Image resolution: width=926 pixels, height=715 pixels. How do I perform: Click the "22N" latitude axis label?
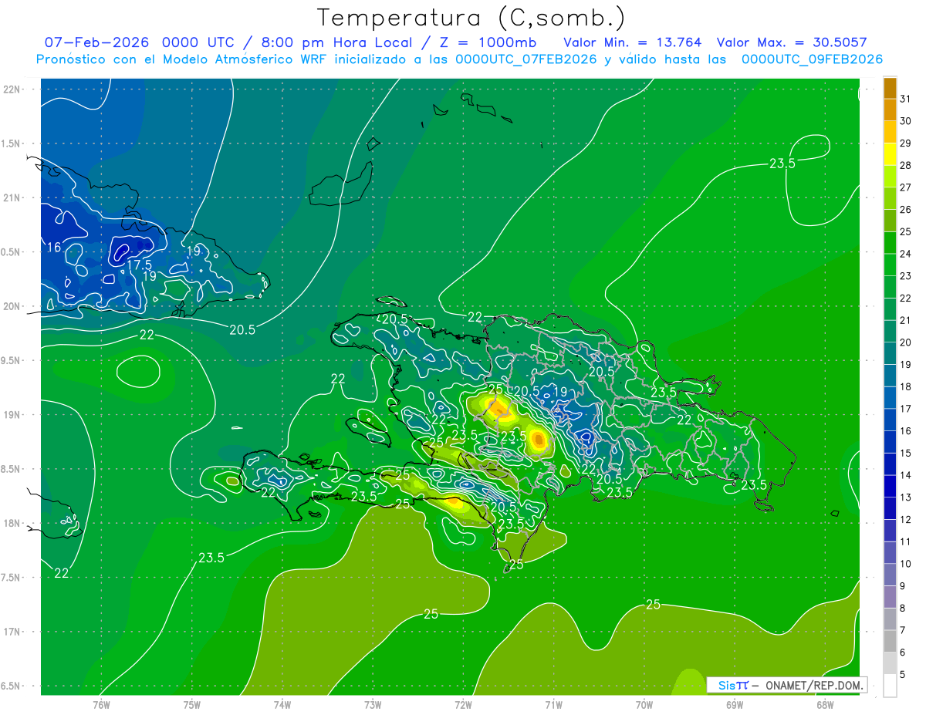click(x=13, y=89)
